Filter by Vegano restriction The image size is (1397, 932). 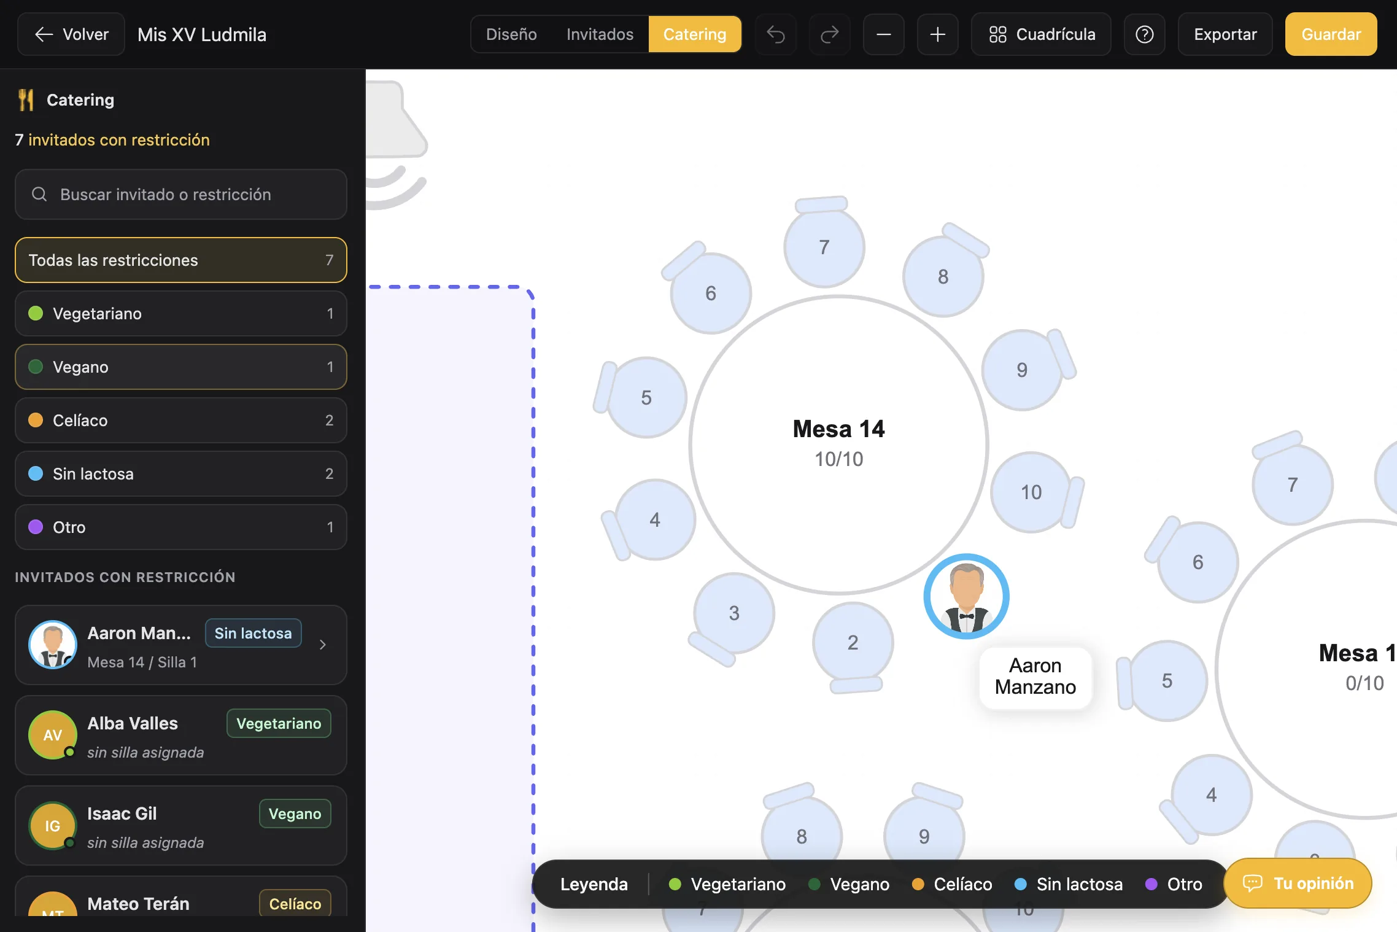tap(181, 367)
